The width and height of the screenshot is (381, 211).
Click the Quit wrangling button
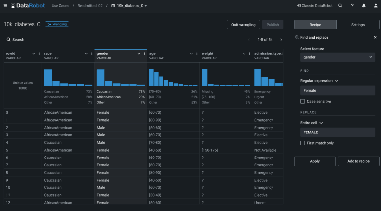coord(243,25)
